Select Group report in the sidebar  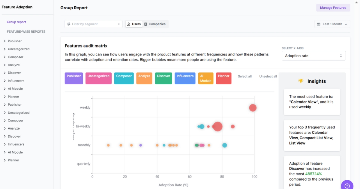(16, 22)
